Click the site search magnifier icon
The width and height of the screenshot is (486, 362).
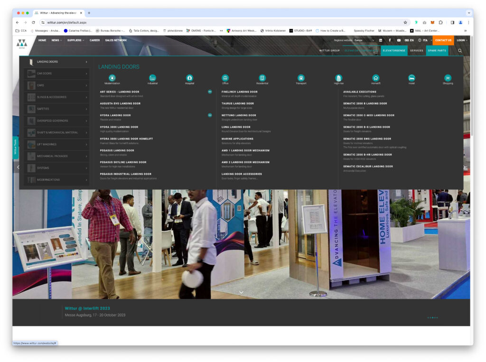coord(459,50)
